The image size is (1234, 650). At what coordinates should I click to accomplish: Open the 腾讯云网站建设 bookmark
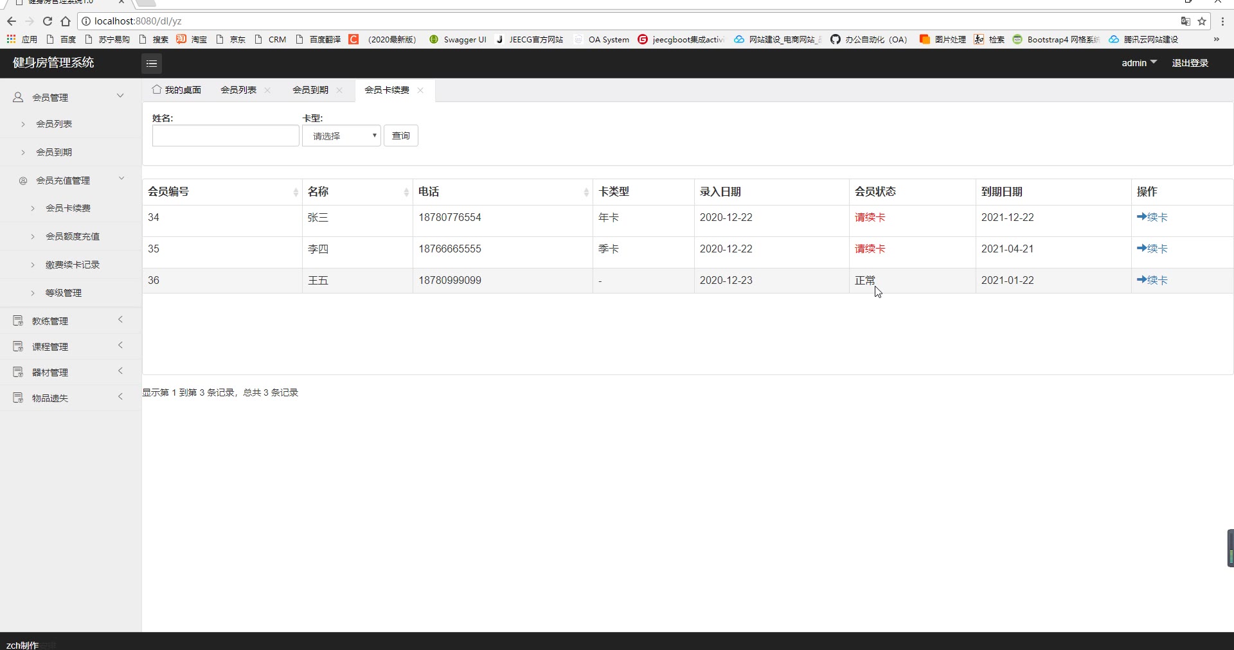click(1143, 39)
